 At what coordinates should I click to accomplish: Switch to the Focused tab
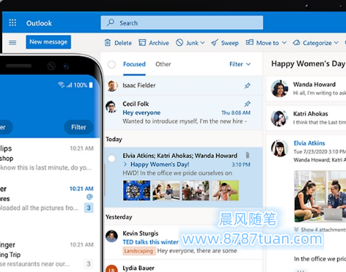pyautogui.click(x=134, y=64)
